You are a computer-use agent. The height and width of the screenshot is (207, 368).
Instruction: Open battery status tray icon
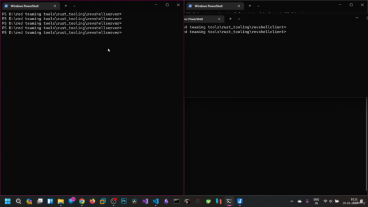click(337, 201)
